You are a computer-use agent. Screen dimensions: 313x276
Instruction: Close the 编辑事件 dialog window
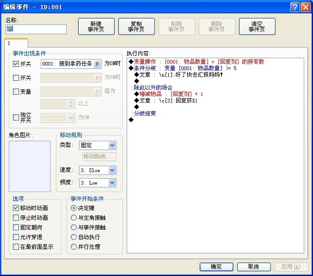[306, 7]
